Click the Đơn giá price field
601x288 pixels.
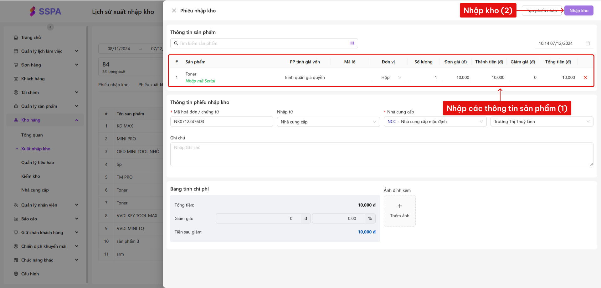click(456, 78)
